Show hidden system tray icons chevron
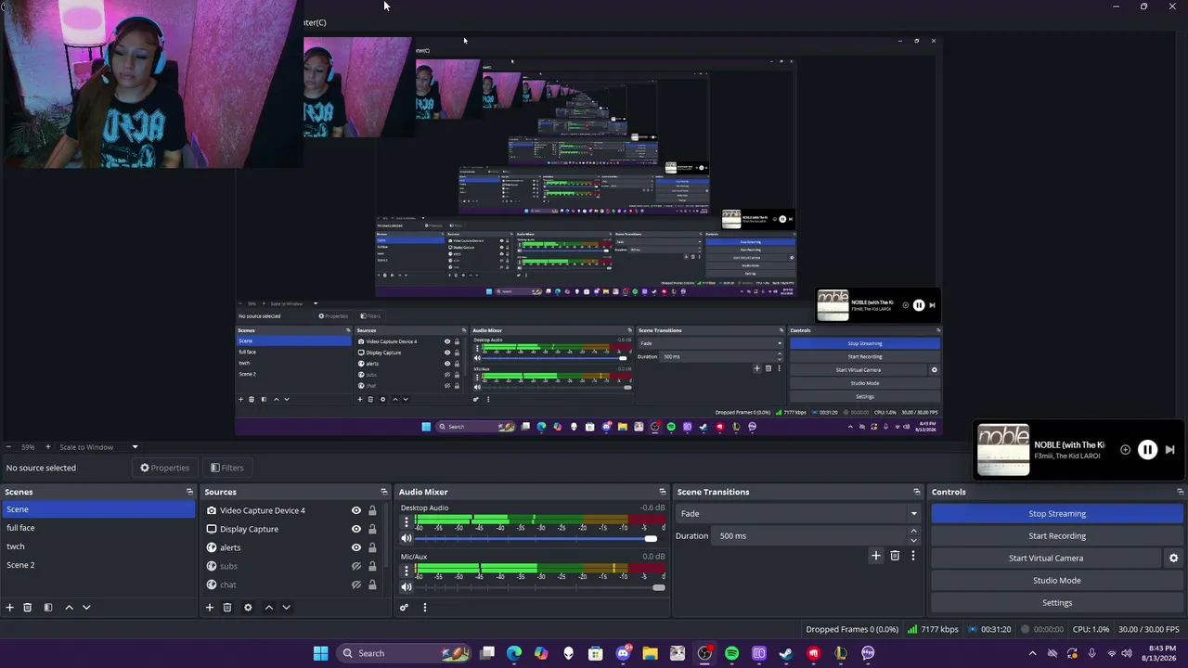Screen dimensions: 1188x668 1032,653
